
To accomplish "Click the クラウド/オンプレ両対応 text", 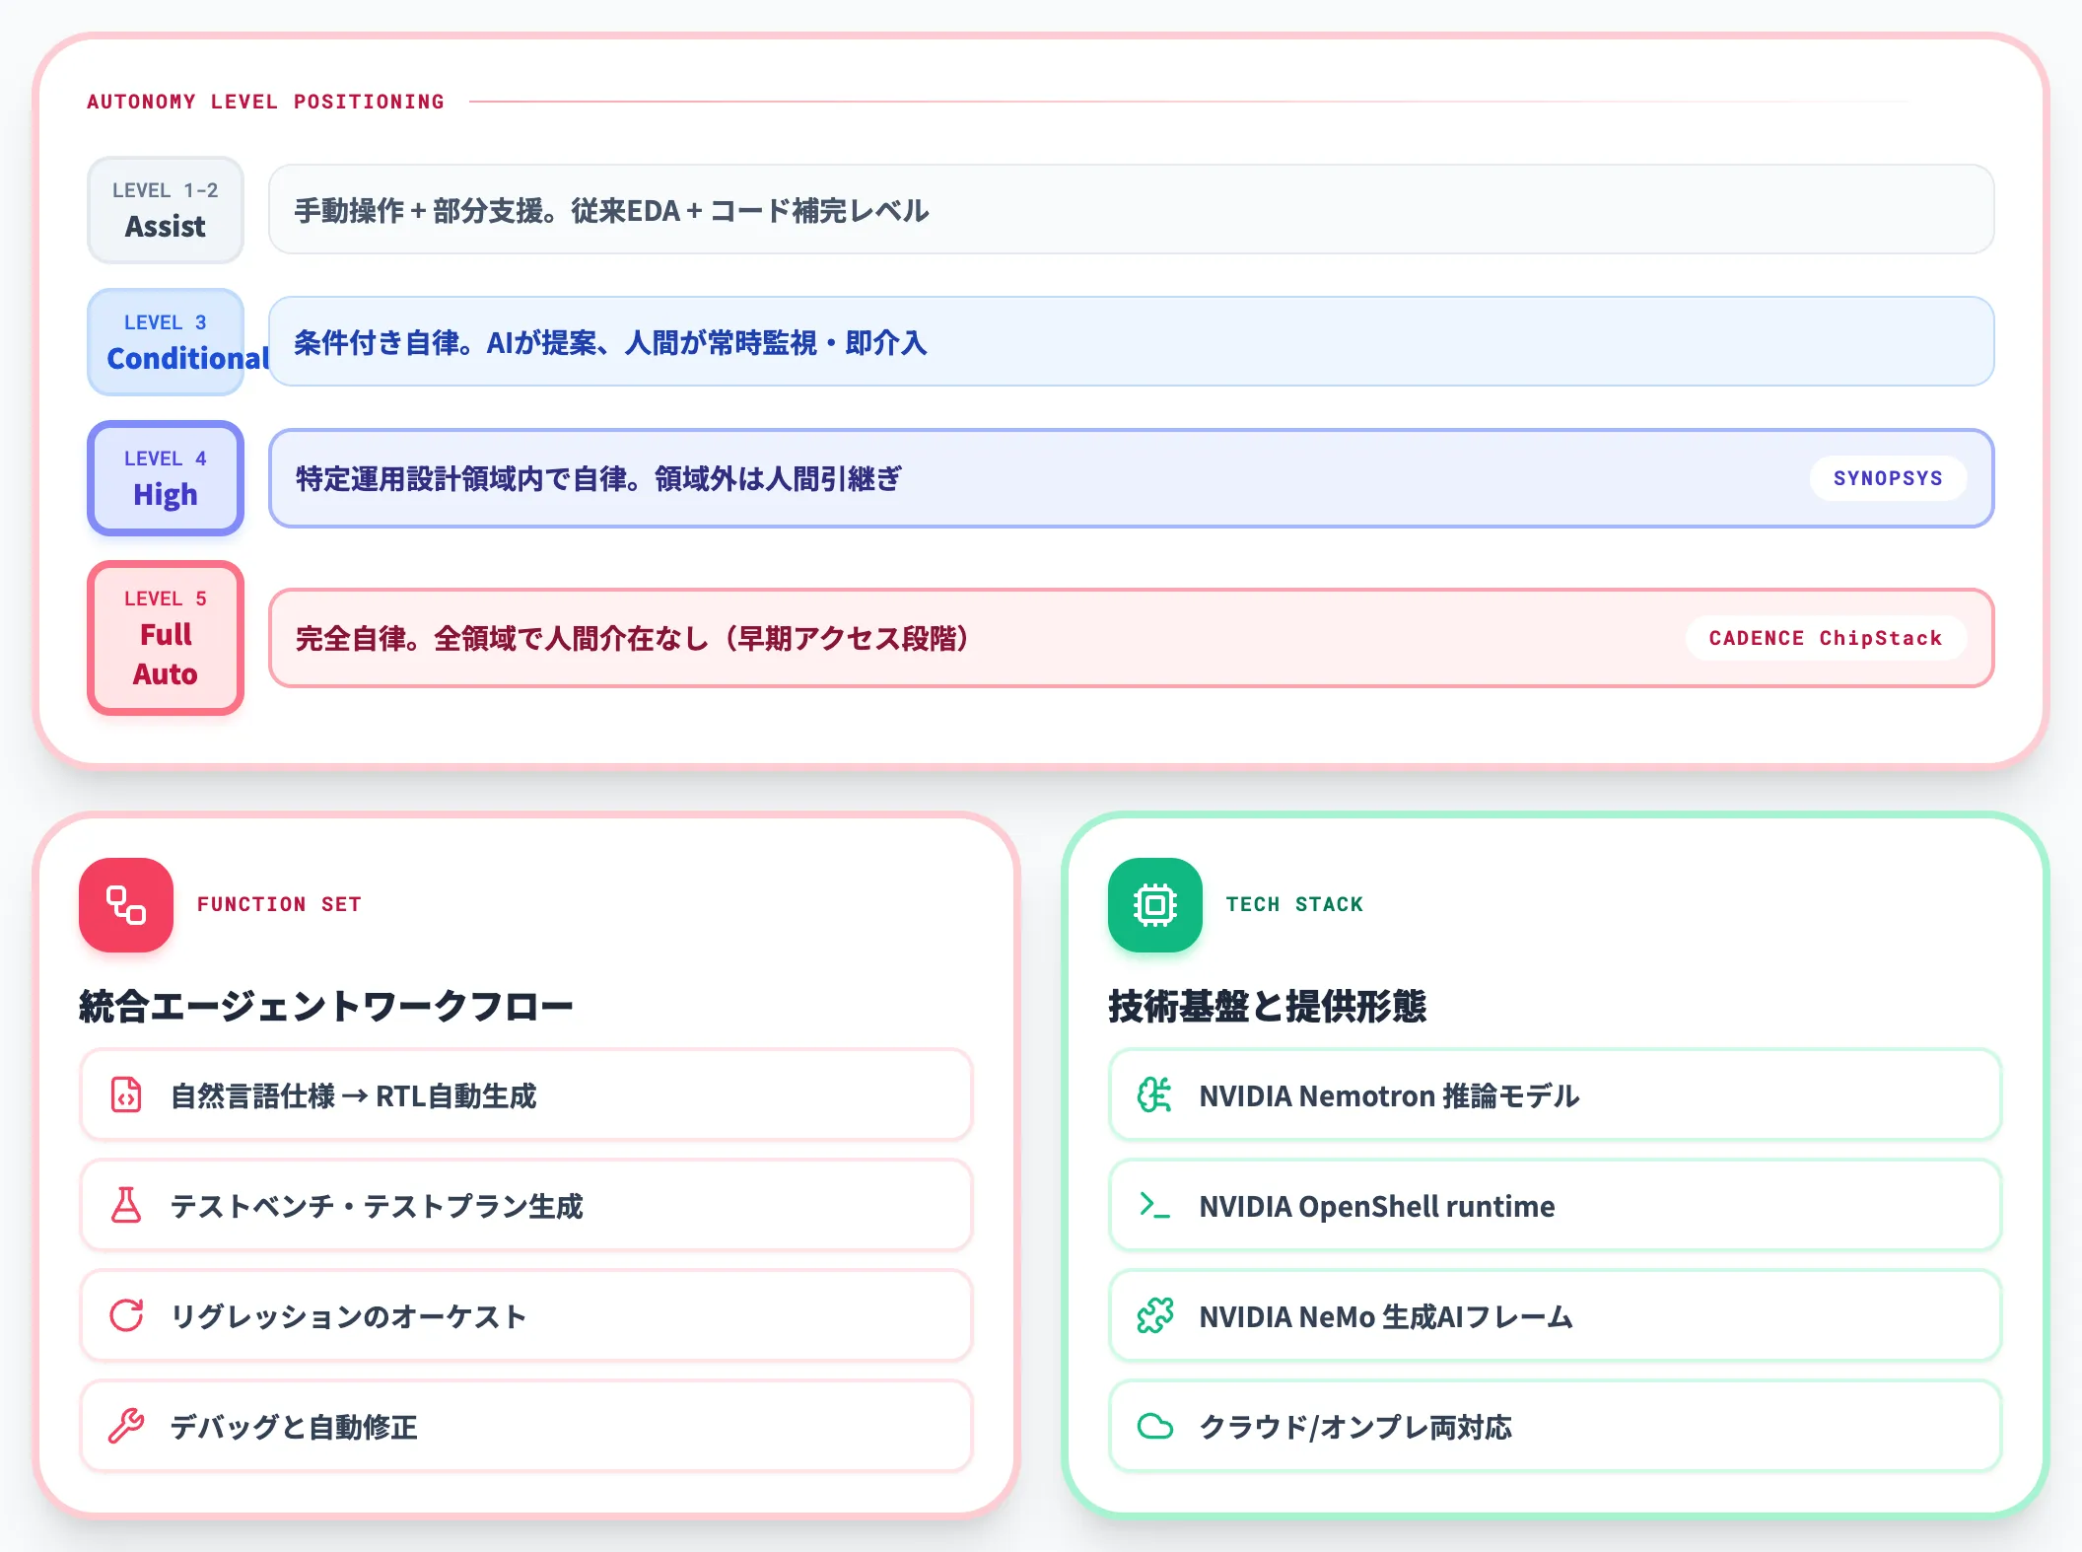I will tap(1355, 1428).
